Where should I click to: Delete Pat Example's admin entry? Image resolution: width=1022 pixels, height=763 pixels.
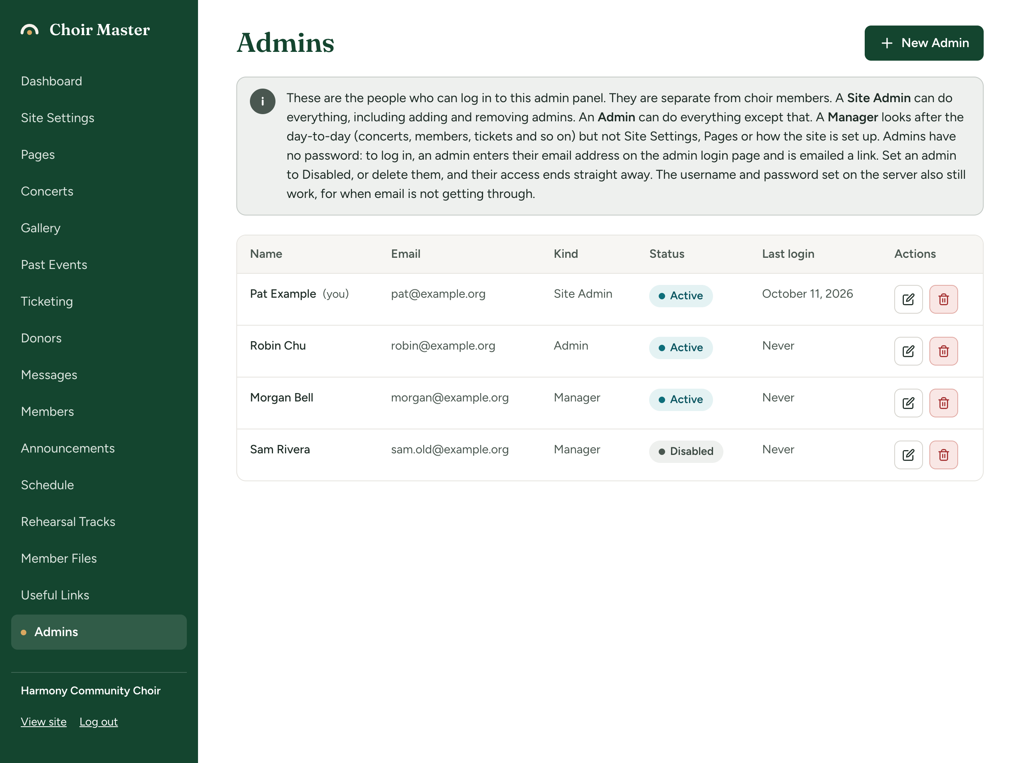[943, 299]
